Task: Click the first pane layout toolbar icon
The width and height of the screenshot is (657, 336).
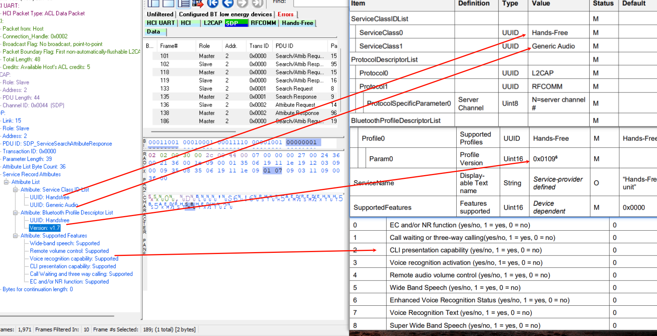Action: point(154,3)
